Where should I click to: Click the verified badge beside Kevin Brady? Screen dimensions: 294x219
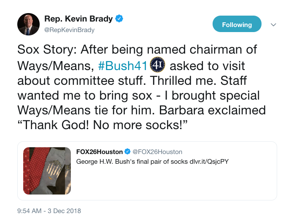click(x=119, y=19)
